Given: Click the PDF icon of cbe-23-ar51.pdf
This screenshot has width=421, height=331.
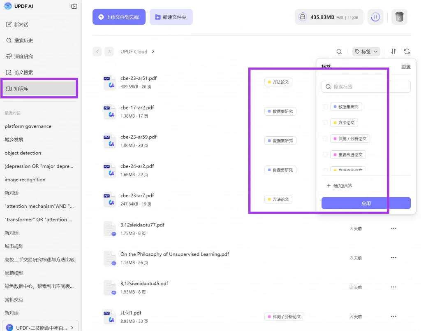Looking at the screenshot, I should click(109, 82).
